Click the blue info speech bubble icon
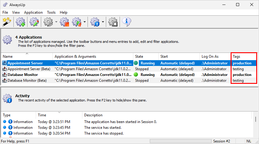 click(x=127, y=22)
